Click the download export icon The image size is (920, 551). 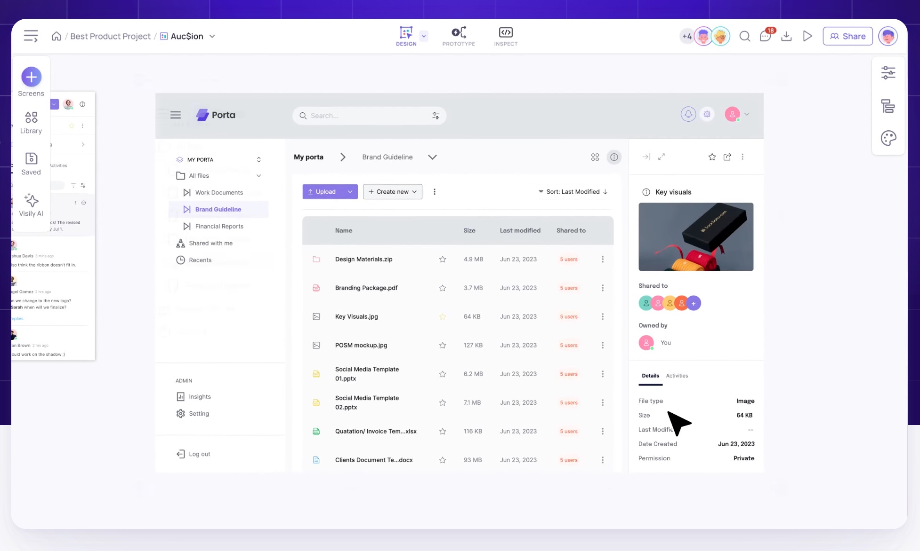point(786,36)
